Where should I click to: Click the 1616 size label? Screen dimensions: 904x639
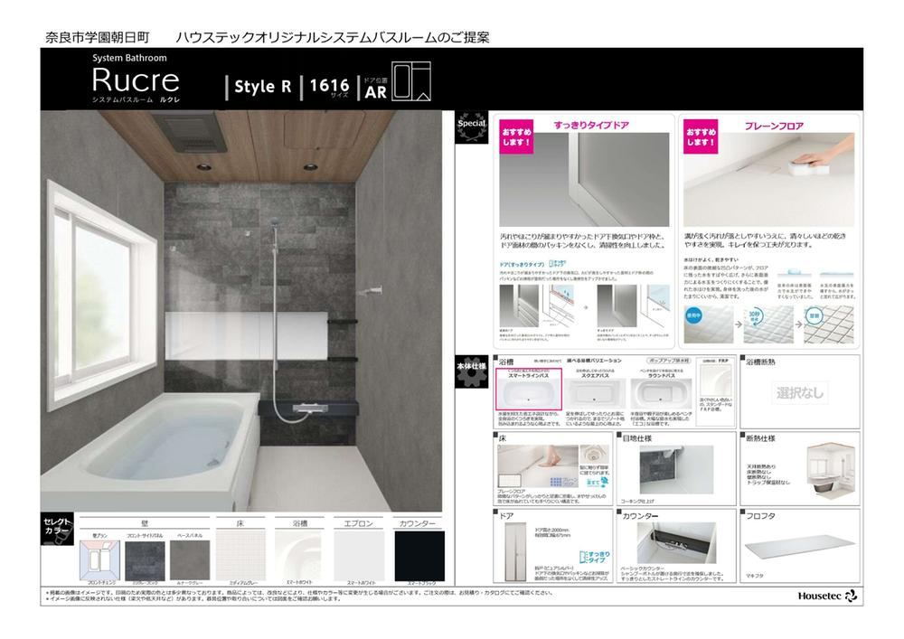point(329,86)
